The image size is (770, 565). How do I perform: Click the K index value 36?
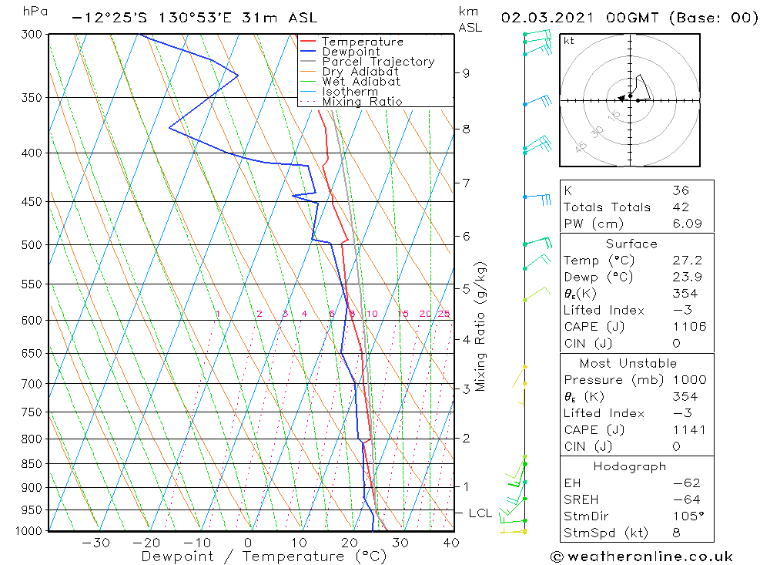click(x=681, y=190)
